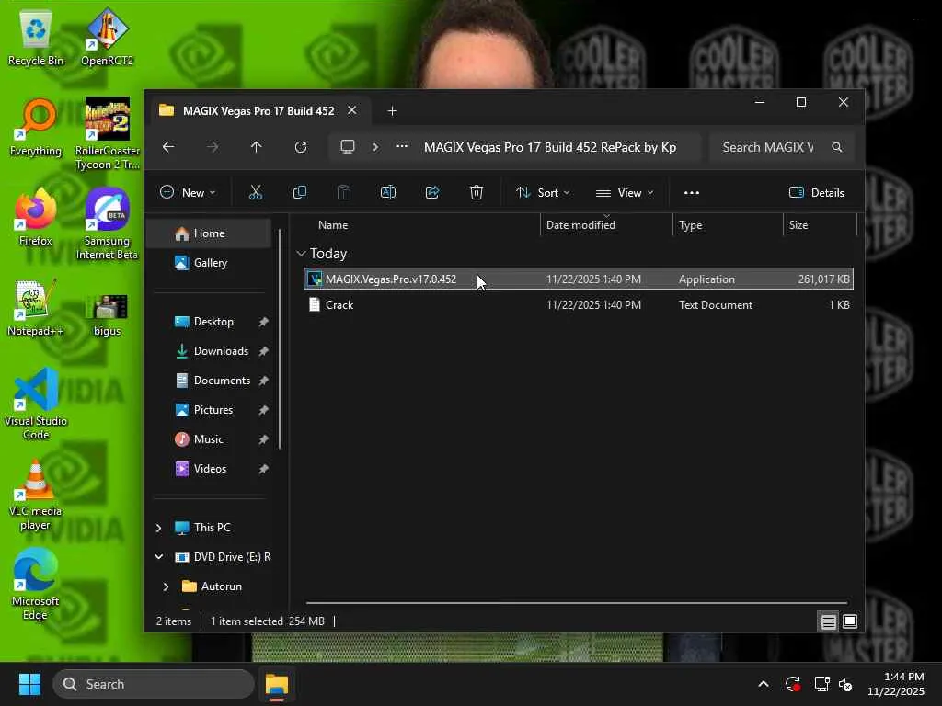Open Everything search desktop icon
Screen dimensions: 942x706
[36, 127]
